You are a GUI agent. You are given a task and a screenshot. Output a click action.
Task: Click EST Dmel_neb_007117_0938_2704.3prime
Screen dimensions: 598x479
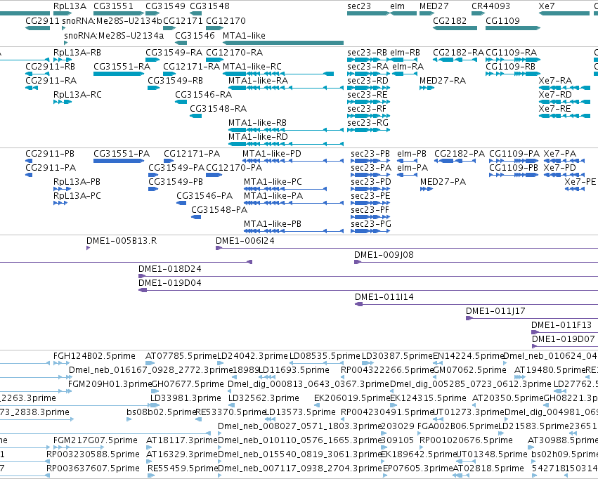[x=300, y=468]
